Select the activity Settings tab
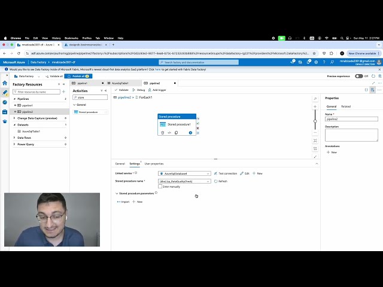Image resolution: width=383 pixels, height=287 pixels. [x=135, y=164]
